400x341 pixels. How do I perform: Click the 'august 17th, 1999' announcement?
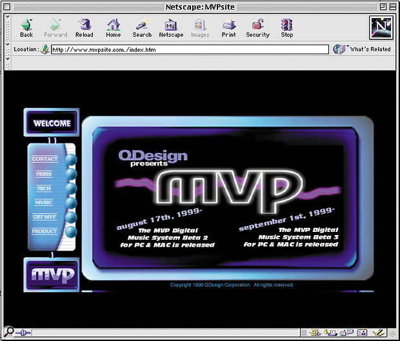click(x=160, y=219)
